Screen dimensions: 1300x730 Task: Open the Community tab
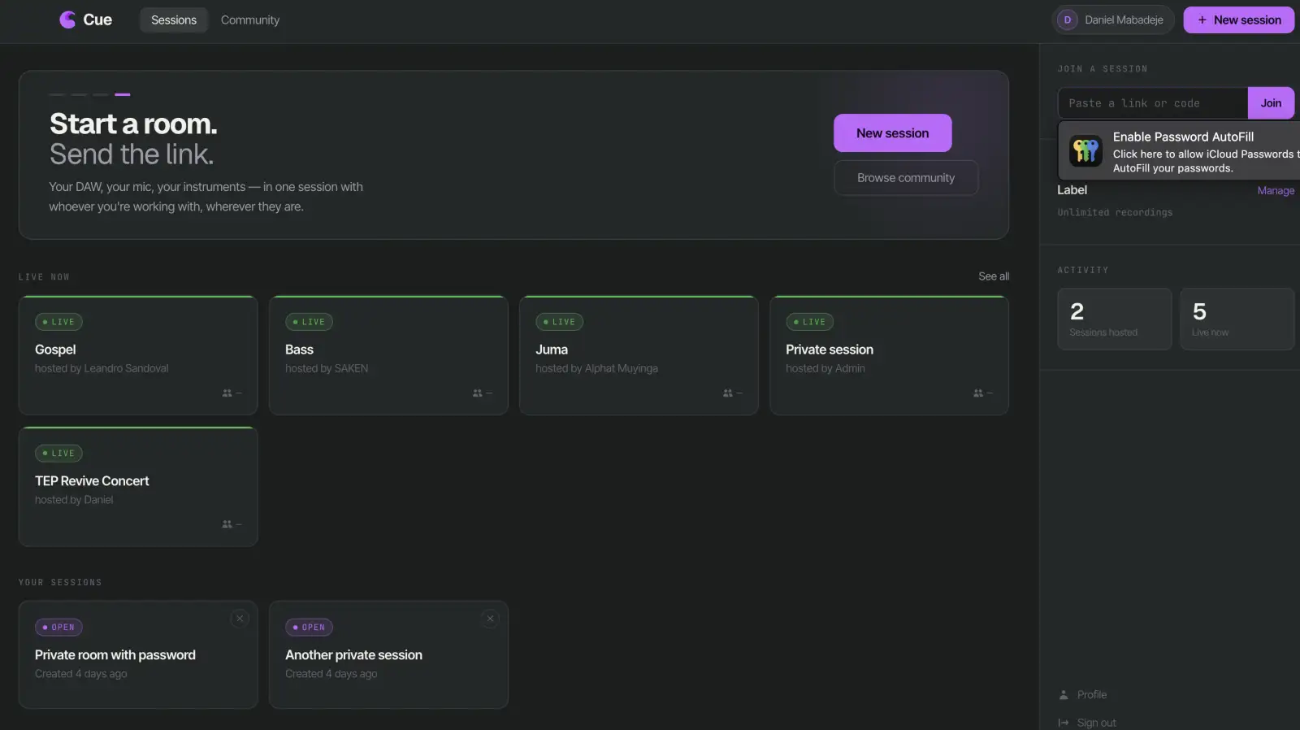click(250, 20)
